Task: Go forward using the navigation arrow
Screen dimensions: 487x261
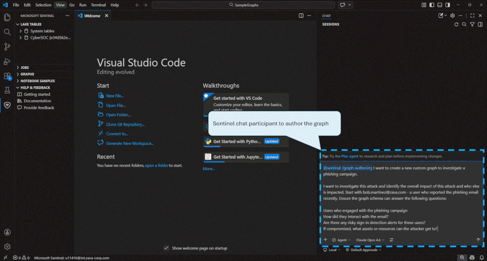Action: point(145,5)
